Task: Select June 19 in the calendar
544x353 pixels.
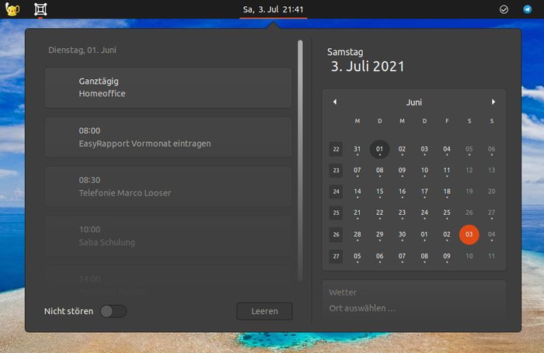Action: coord(469,192)
